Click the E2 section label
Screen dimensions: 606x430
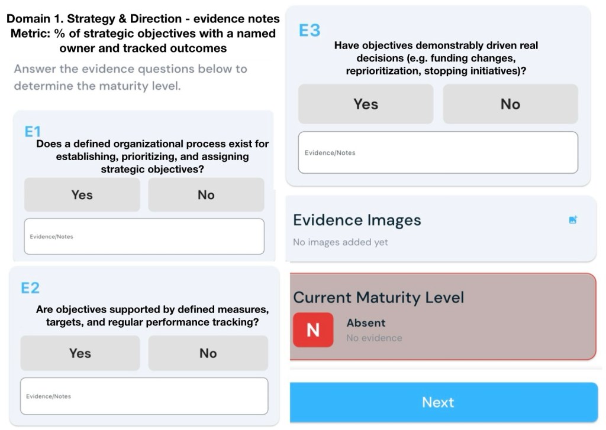coord(30,288)
